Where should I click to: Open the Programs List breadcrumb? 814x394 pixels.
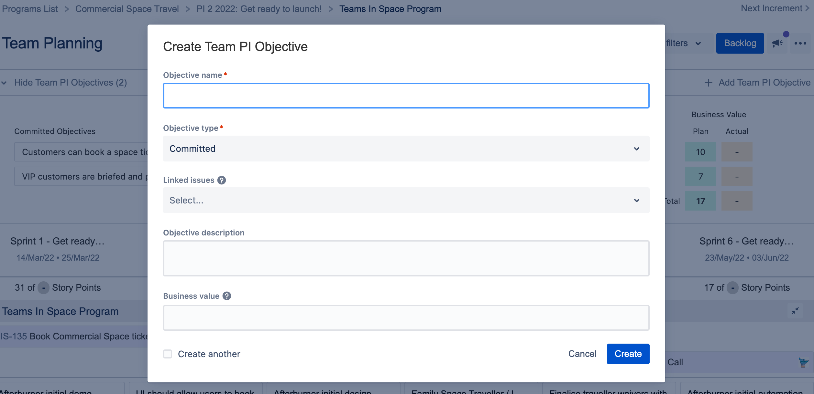pos(30,9)
